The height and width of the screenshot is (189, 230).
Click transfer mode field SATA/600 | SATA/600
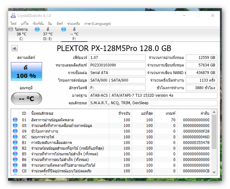pyautogui.click(x=117, y=80)
